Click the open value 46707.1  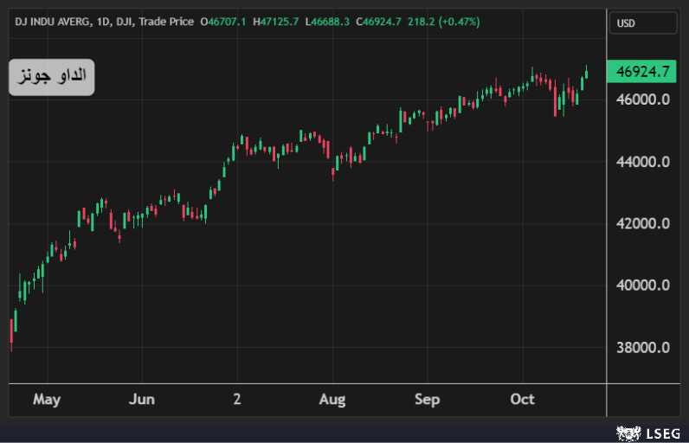(x=225, y=21)
